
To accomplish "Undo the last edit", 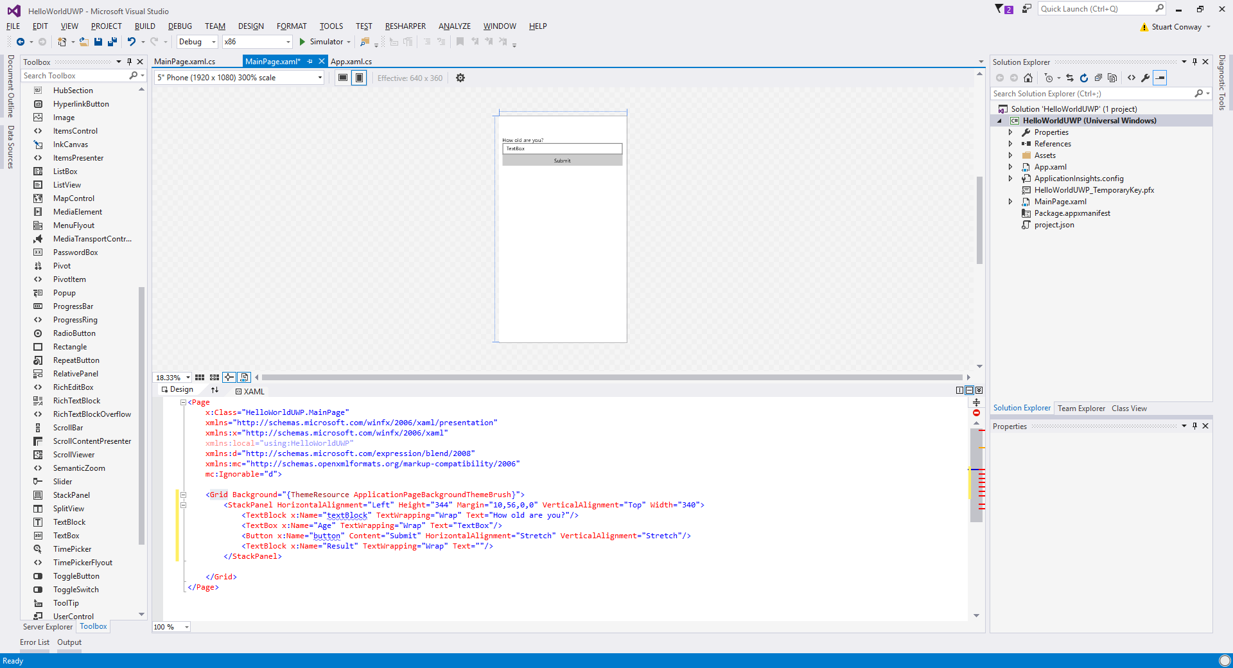I will [x=132, y=42].
